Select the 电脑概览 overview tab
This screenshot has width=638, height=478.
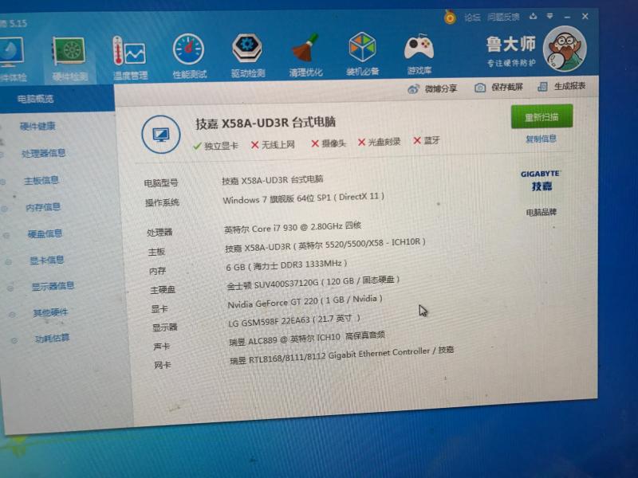35,99
